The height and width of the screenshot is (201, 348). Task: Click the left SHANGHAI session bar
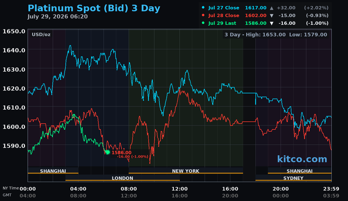[53, 171]
